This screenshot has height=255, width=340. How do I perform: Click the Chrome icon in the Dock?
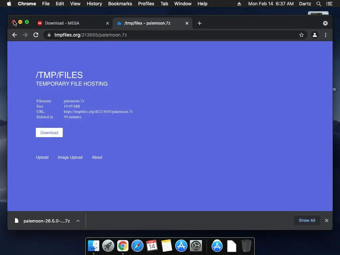click(123, 246)
